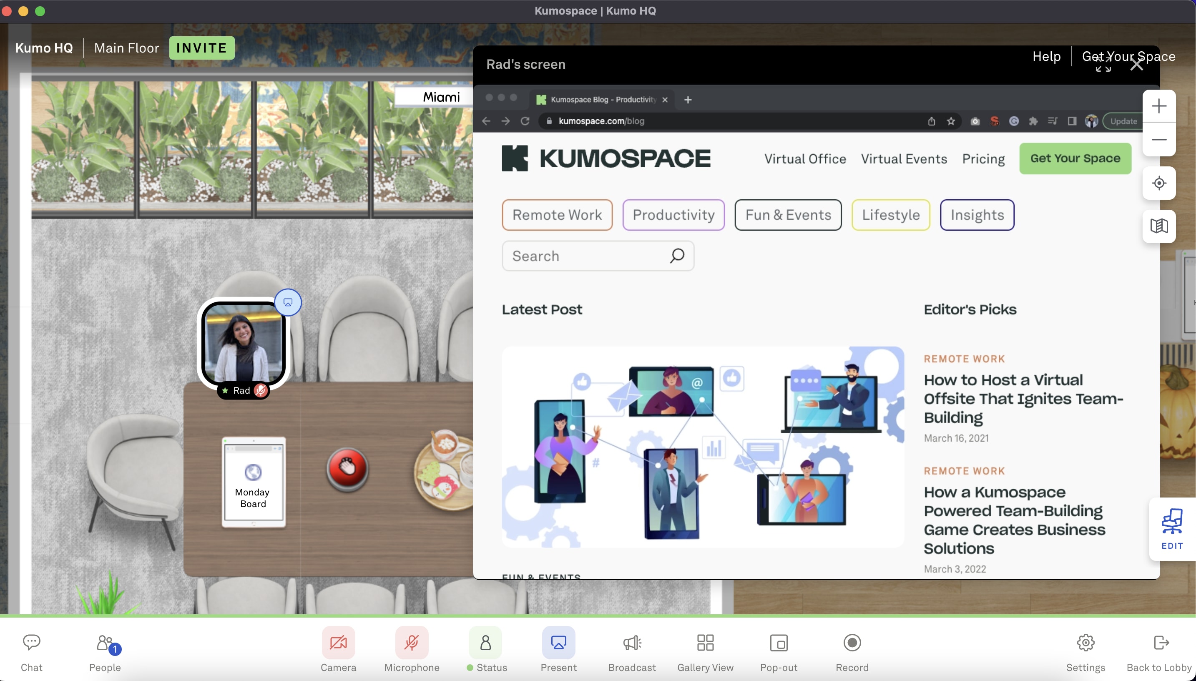The height and width of the screenshot is (681, 1196).
Task: Expand Rad's screen to fullscreen
Action: coord(1103,65)
